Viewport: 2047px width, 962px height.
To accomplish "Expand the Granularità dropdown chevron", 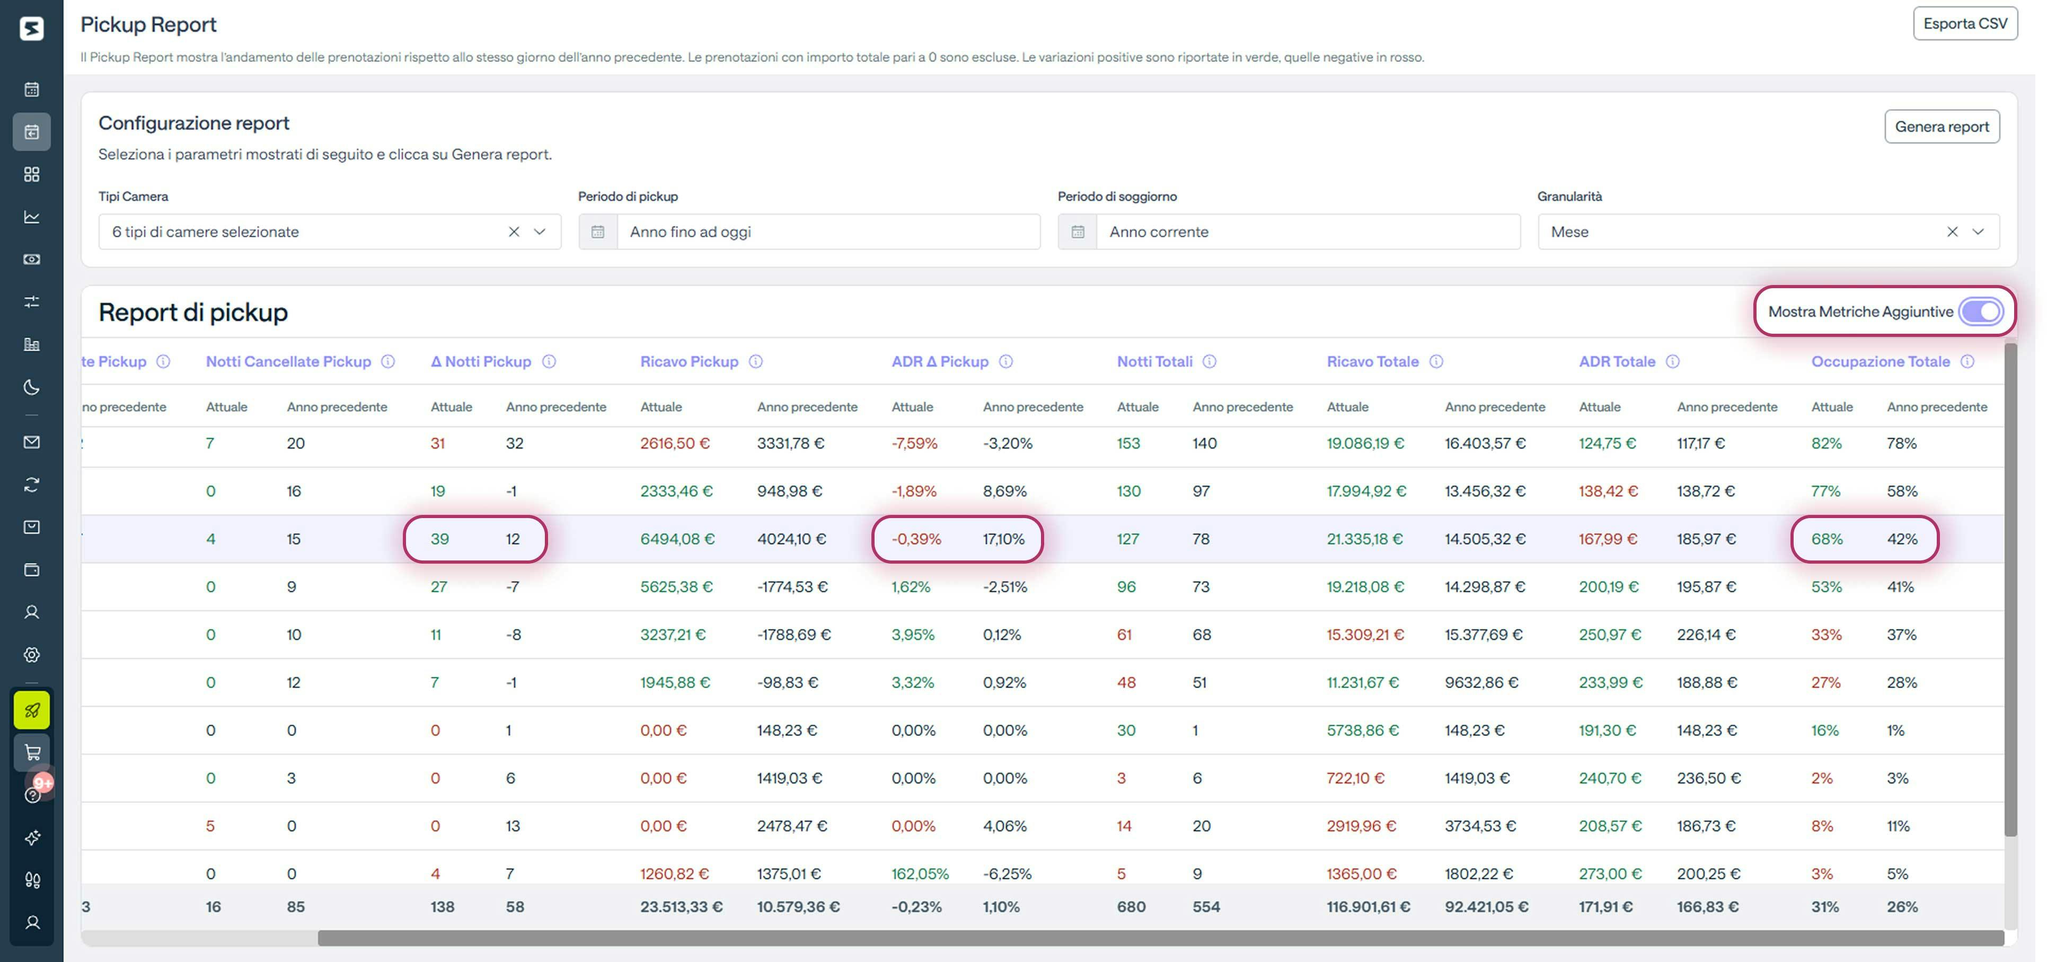I will pos(1979,232).
